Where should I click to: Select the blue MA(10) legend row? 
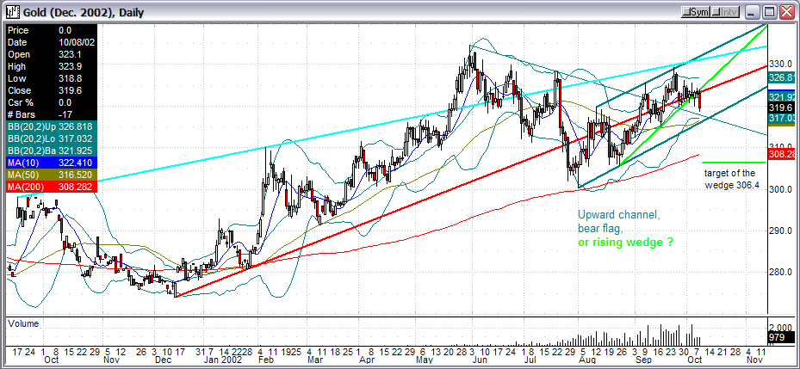tap(48, 161)
